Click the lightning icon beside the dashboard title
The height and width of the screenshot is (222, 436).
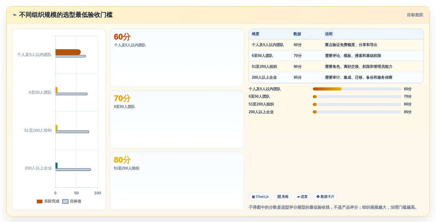point(15,15)
